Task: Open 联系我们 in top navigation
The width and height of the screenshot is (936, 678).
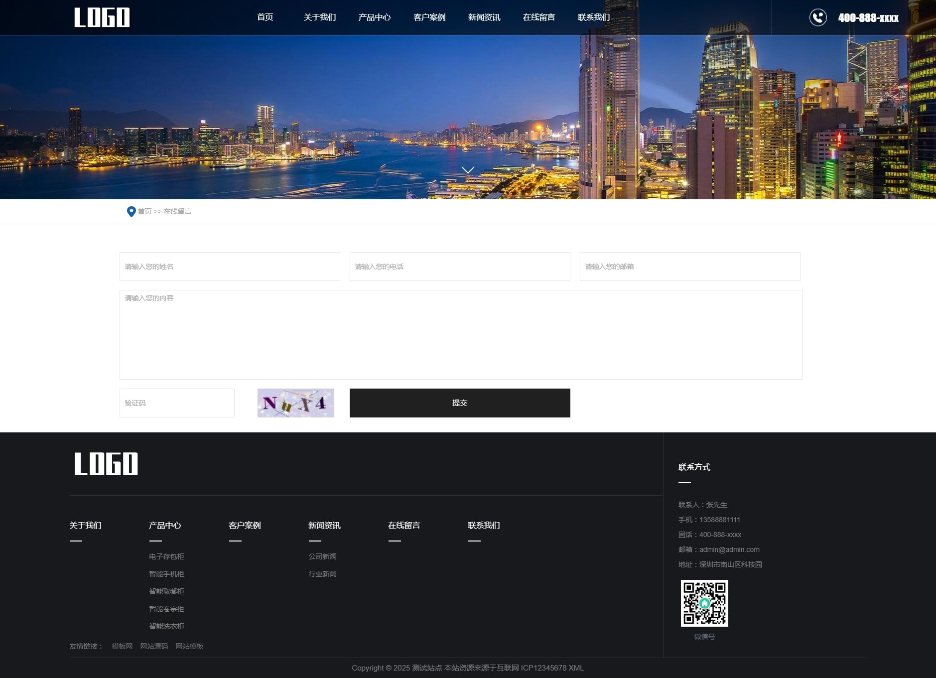Action: pos(593,17)
